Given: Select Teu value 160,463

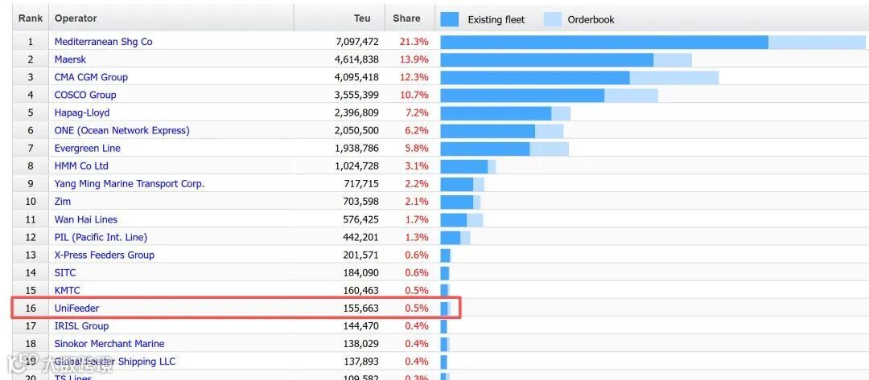Looking at the screenshot, I should 361,290.
